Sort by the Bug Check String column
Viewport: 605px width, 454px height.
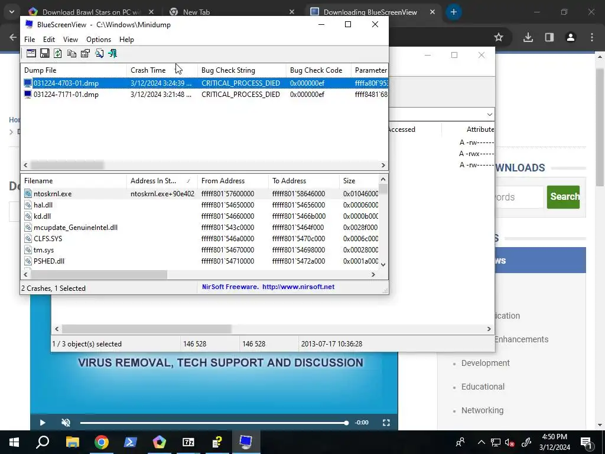point(242,70)
